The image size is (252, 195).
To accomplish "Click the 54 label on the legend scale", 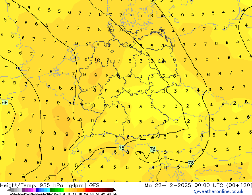I will pyautogui.click(x=114, y=194).
